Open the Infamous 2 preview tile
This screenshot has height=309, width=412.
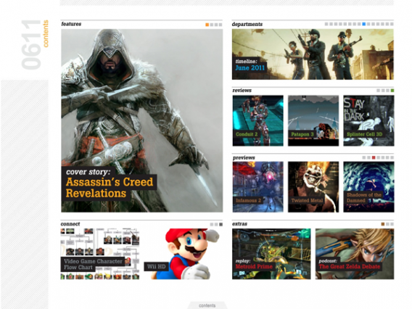click(258, 187)
